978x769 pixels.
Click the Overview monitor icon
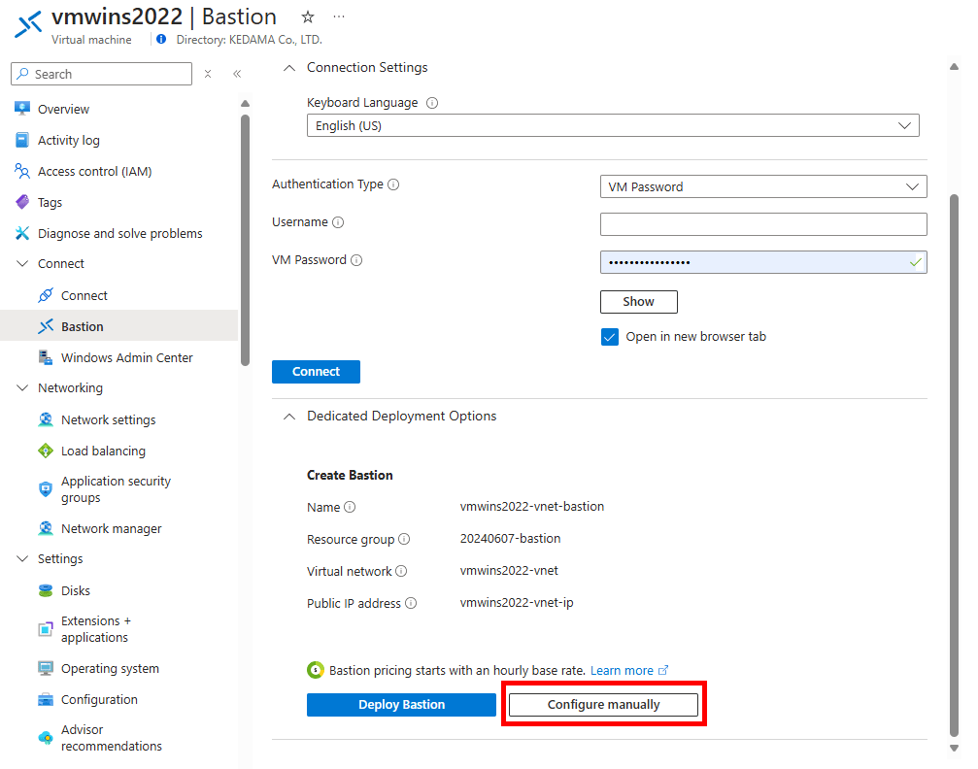click(x=22, y=109)
